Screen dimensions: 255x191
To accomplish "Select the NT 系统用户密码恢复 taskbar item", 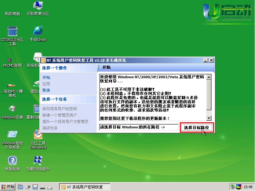I will [x=84, y=187].
